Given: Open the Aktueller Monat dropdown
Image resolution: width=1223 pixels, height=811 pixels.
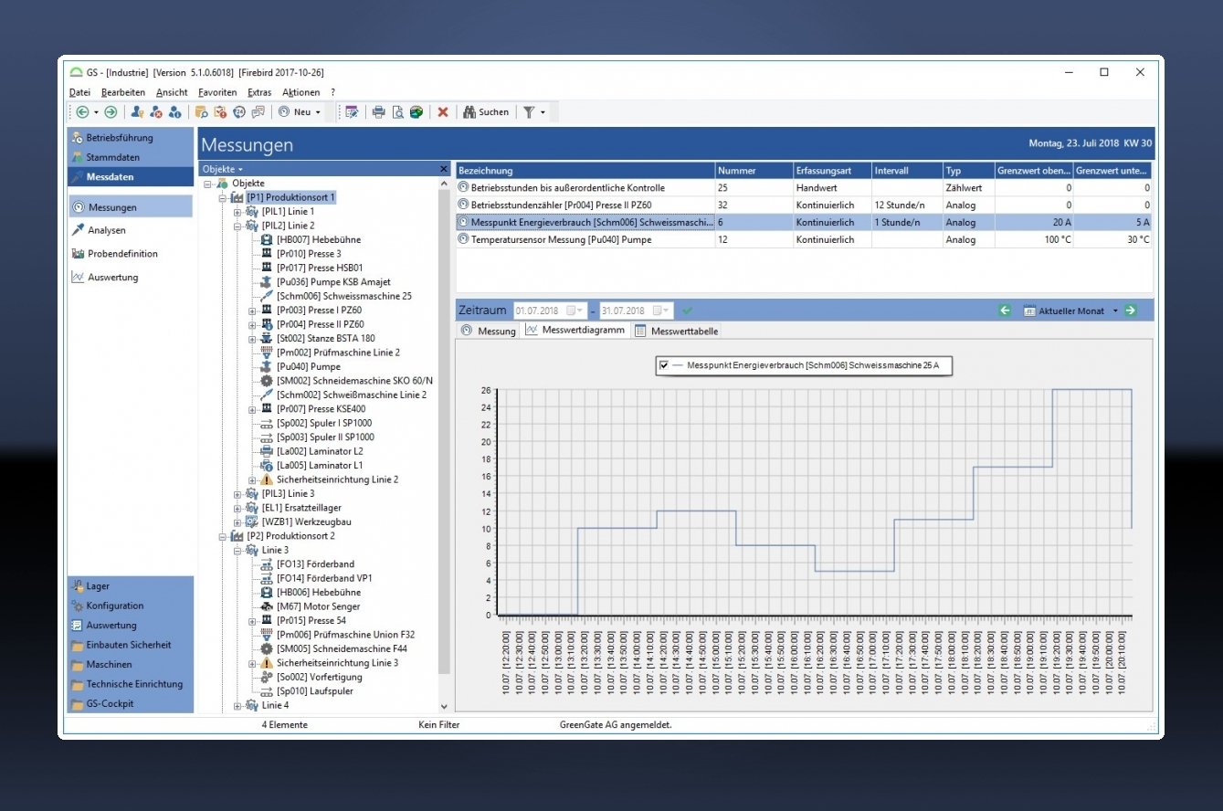Looking at the screenshot, I should (1115, 311).
